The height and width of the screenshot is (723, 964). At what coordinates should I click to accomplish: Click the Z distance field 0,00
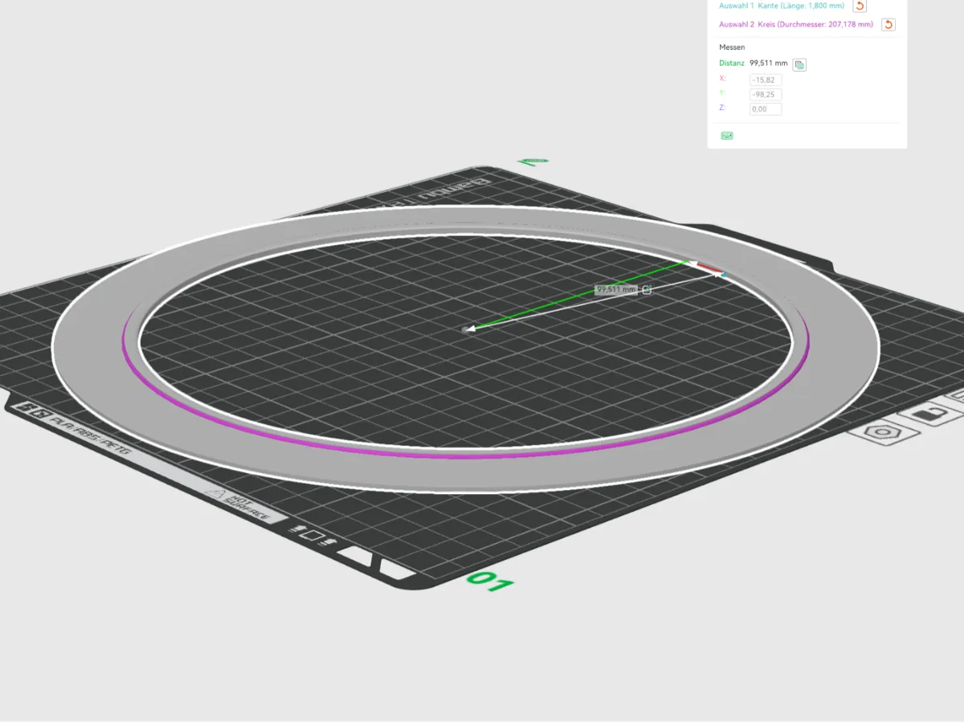766,108
